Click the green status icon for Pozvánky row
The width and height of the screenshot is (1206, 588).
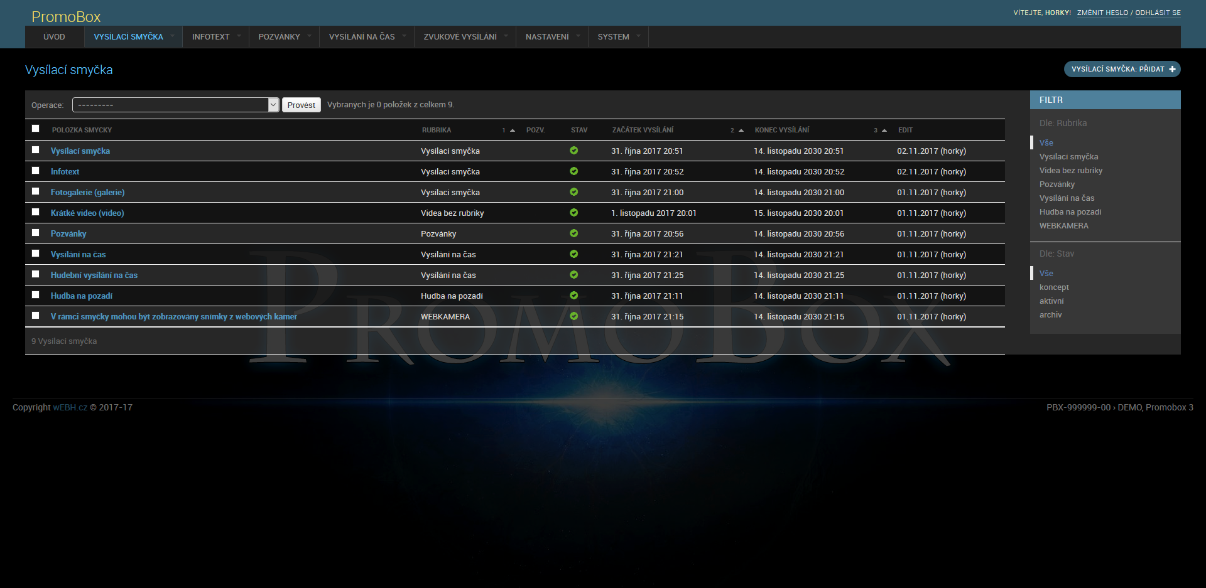pos(573,233)
